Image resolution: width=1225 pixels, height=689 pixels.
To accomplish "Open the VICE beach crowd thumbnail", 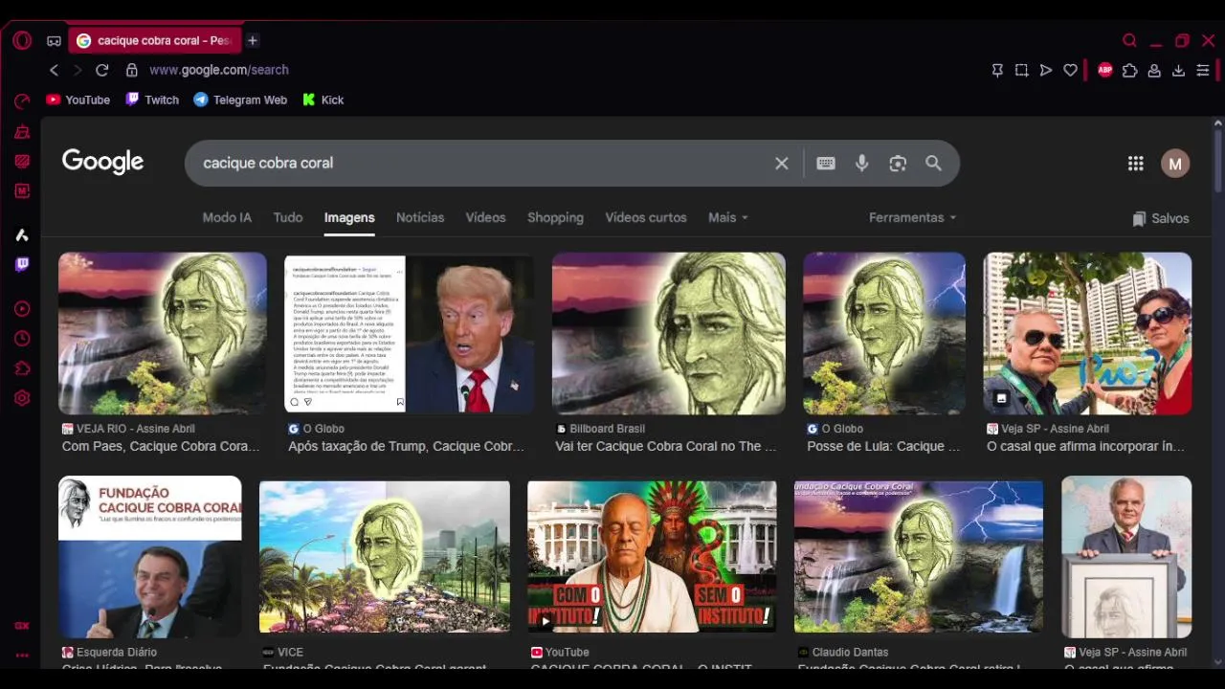I will coord(385,557).
